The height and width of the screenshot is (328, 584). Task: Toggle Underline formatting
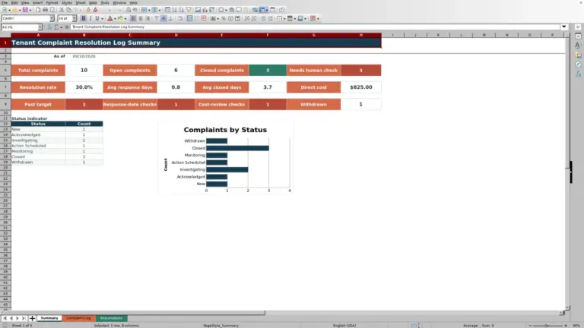(x=97, y=18)
